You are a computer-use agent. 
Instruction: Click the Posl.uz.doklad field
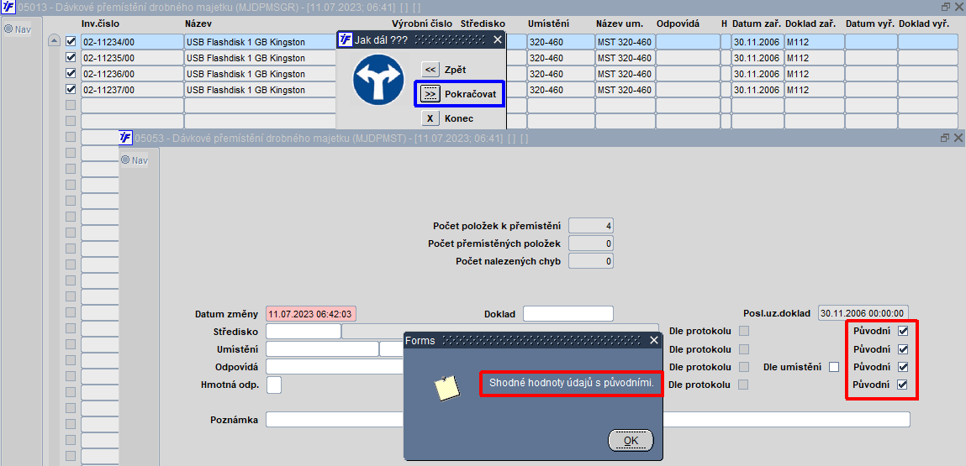point(863,312)
